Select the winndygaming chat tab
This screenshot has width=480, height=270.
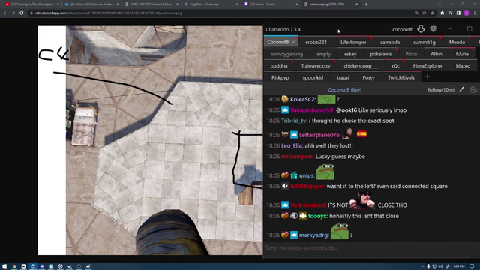[x=286, y=54]
